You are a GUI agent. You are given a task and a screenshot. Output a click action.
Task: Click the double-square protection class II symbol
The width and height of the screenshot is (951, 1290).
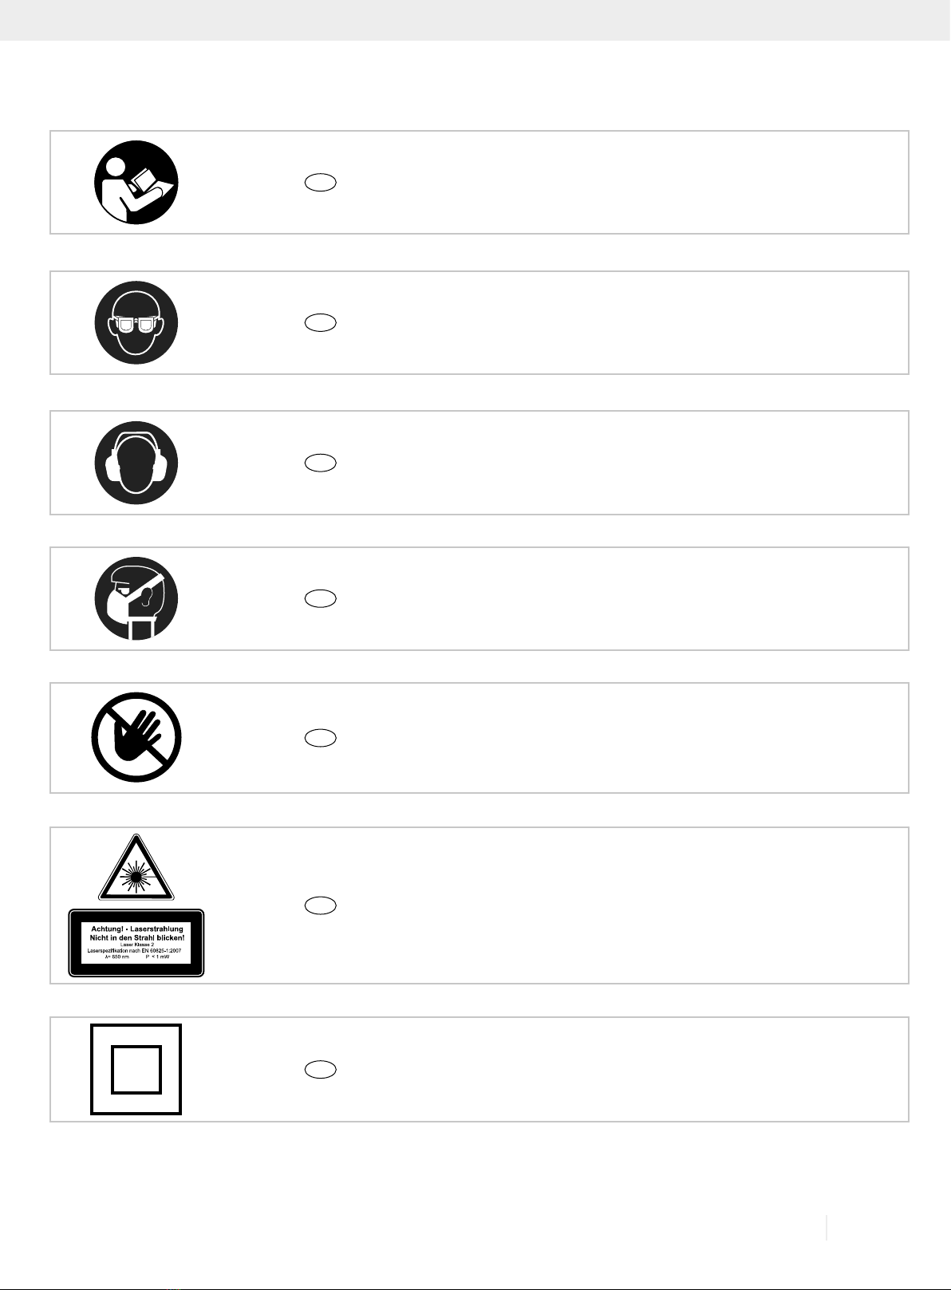coord(136,1069)
